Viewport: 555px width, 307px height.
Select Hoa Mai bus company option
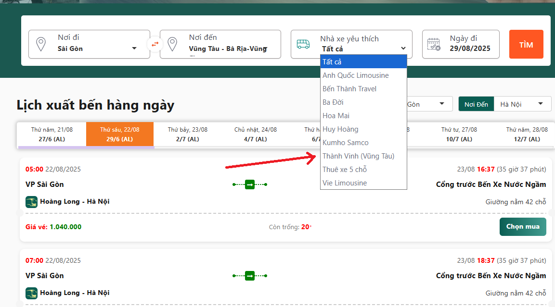tap(363, 115)
